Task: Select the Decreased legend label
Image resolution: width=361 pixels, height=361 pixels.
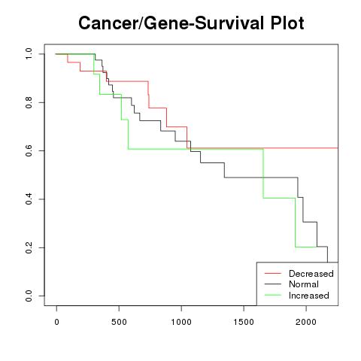Action: point(311,274)
